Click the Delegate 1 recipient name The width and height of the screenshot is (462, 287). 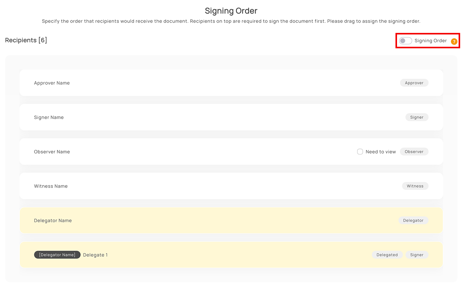pyautogui.click(x=95, y=255)
